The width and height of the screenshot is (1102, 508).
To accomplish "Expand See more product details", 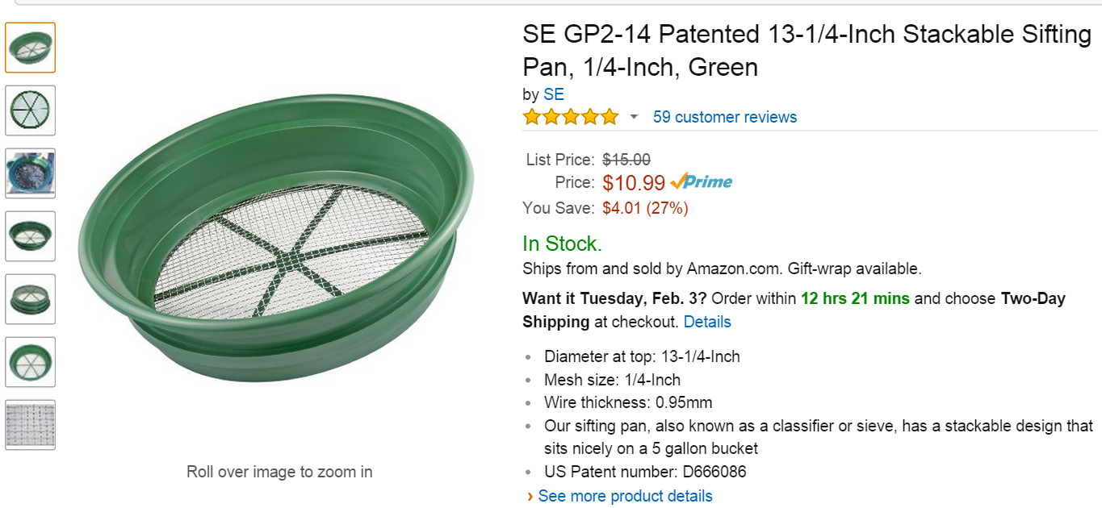I will click(x=625, y=496).
